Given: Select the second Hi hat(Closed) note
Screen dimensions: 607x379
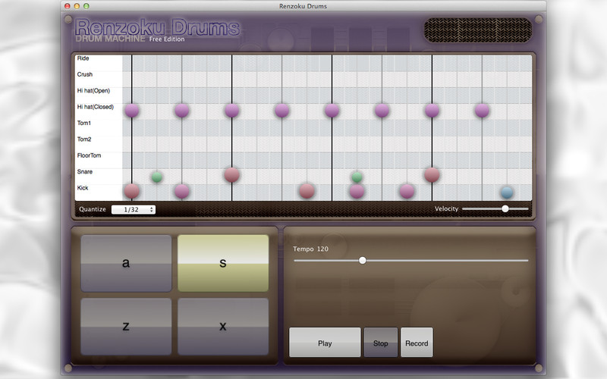Looking at the screenshot, I should [181, 111].
